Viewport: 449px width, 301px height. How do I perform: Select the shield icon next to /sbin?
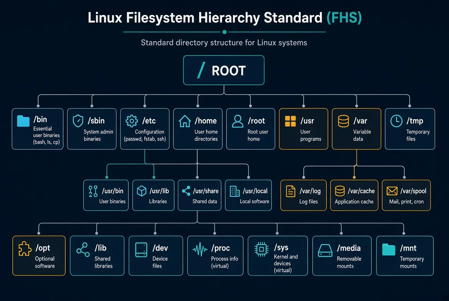coord(78,121)
